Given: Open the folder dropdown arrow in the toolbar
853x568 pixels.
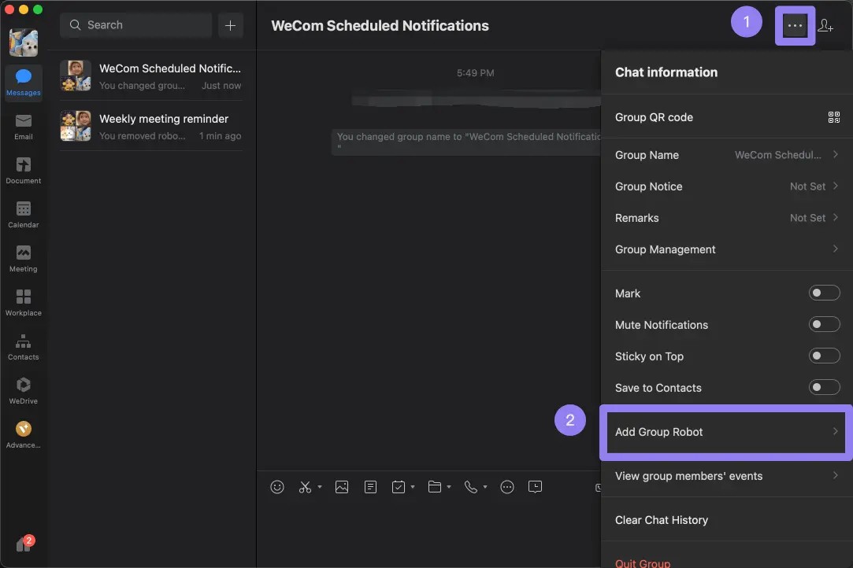Looking at the screenshot, I should [449, 488].
